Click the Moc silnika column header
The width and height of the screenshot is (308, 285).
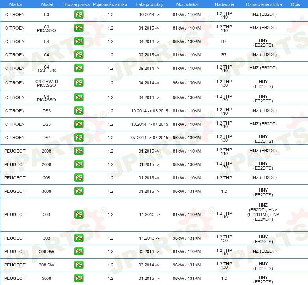(187, 4)
